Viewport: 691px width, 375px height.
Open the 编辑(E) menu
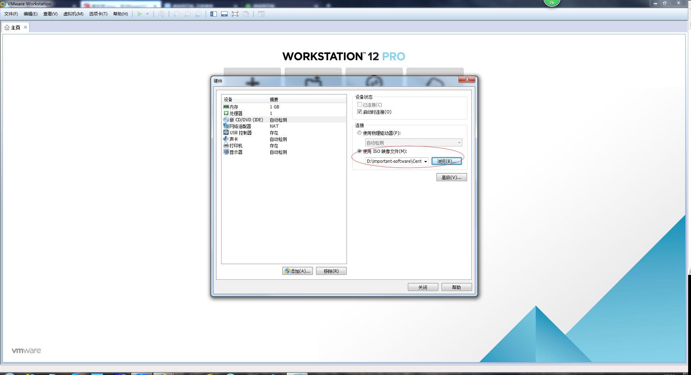30,14
